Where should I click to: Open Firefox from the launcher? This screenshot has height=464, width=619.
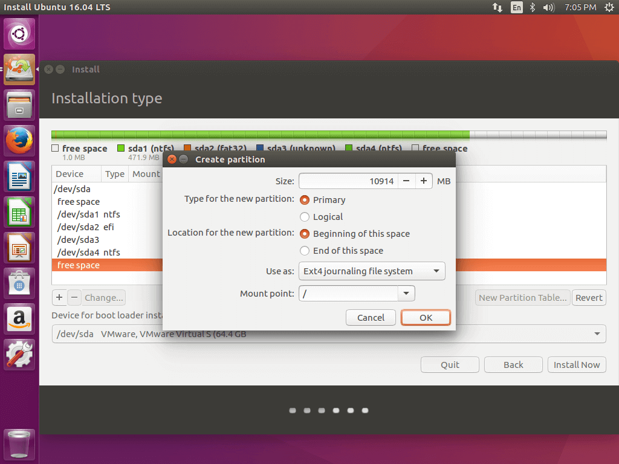pyautogui.click(x=20, y=141)
